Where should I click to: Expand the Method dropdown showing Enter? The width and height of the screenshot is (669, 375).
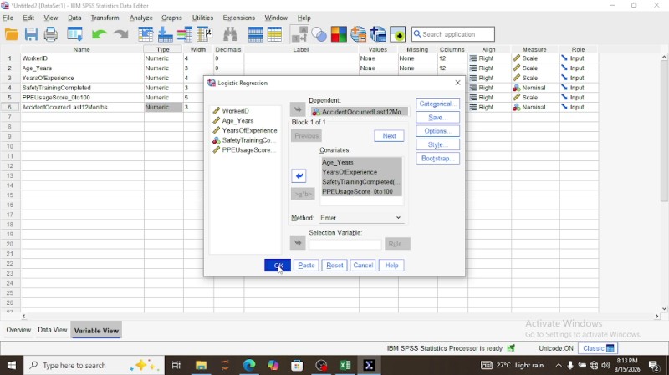pyautogui.click(x=361, y=218)
